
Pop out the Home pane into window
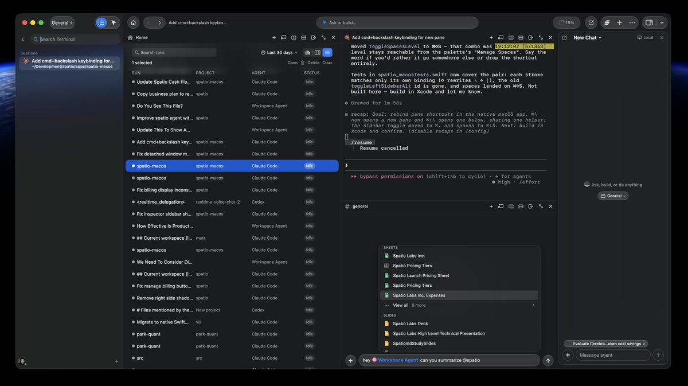283,37
